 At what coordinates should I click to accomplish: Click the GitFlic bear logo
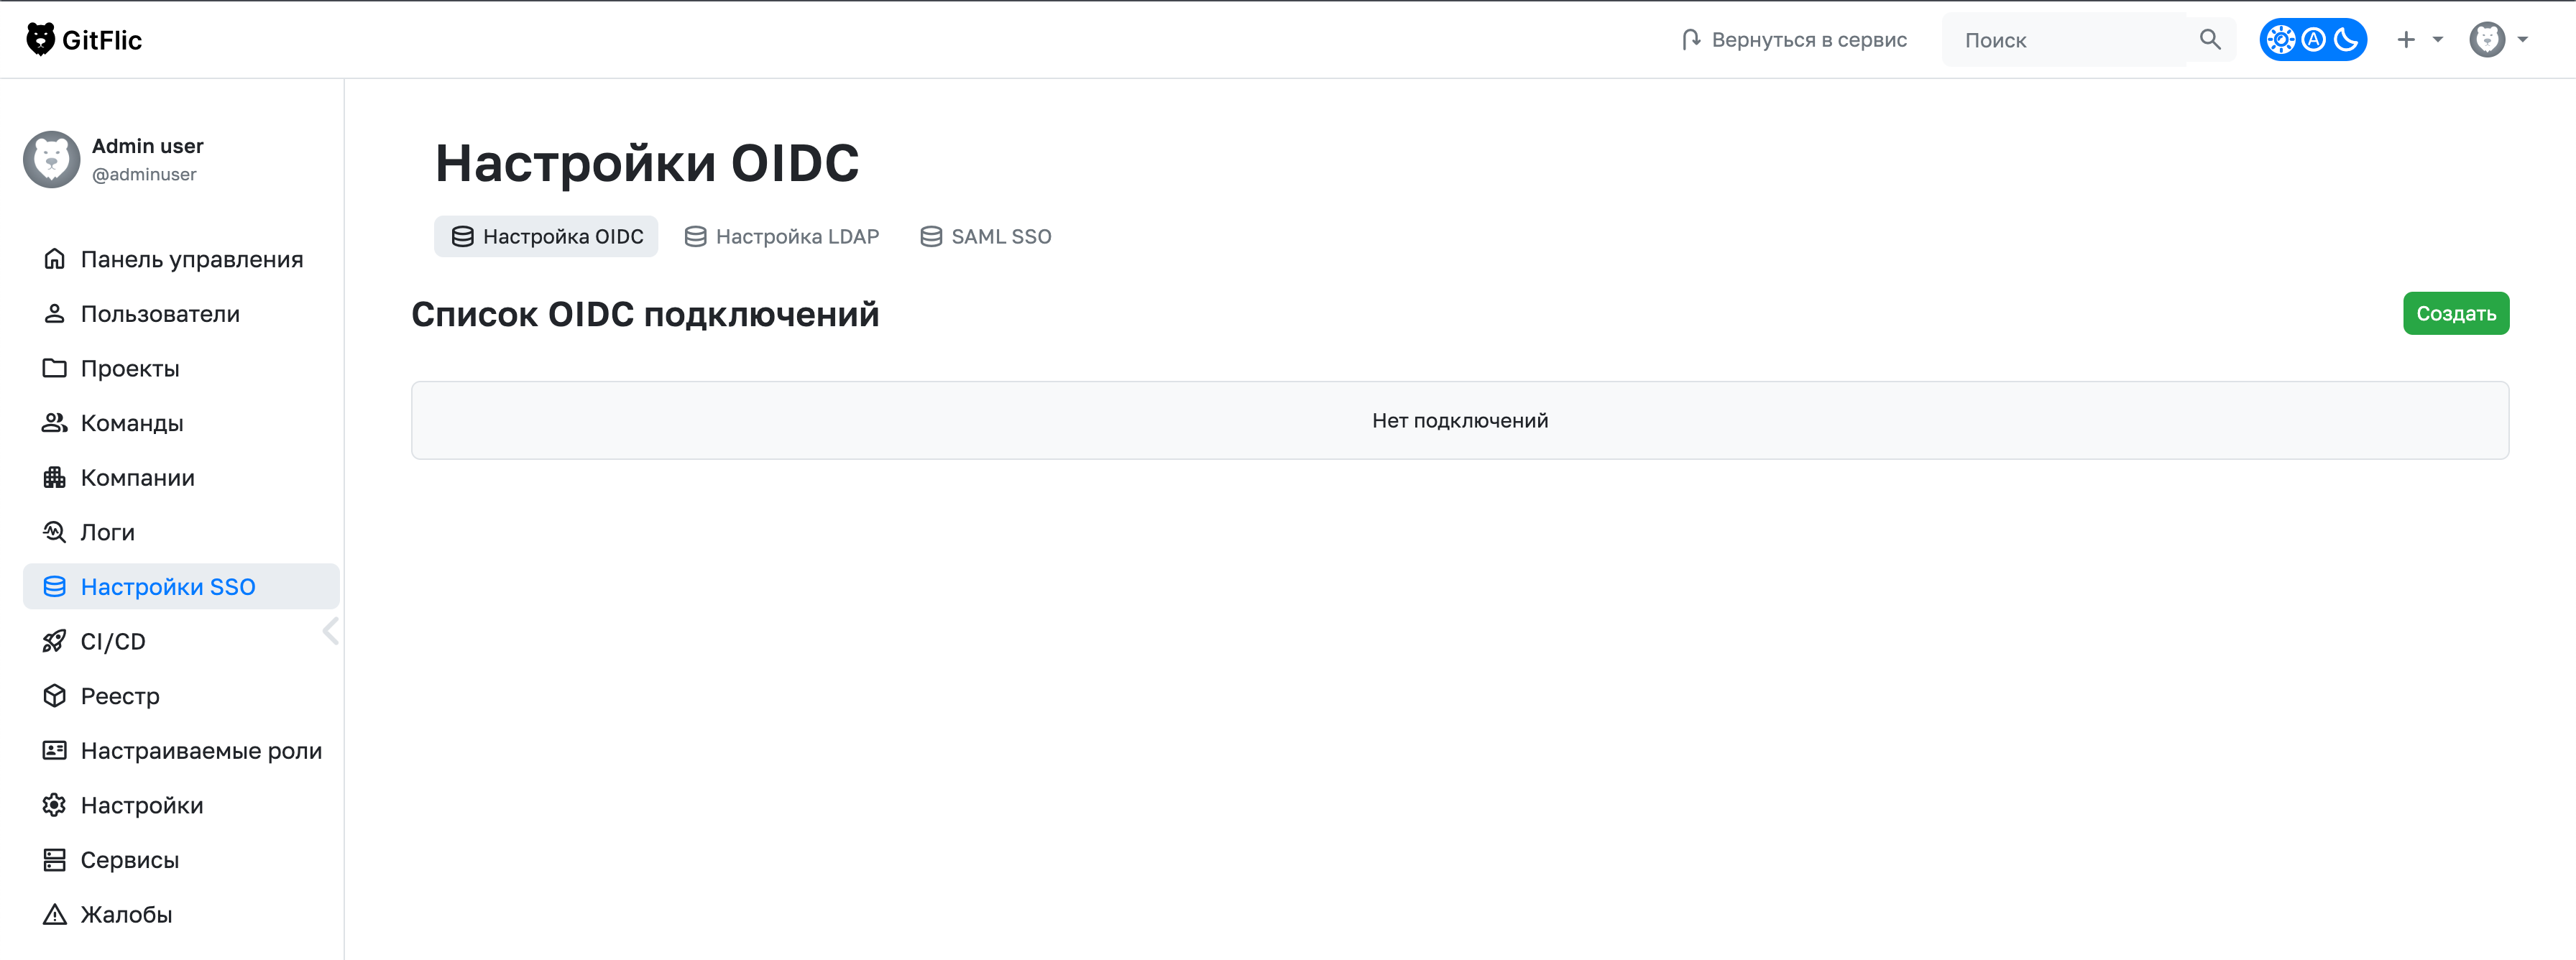(x=40, y=39)
